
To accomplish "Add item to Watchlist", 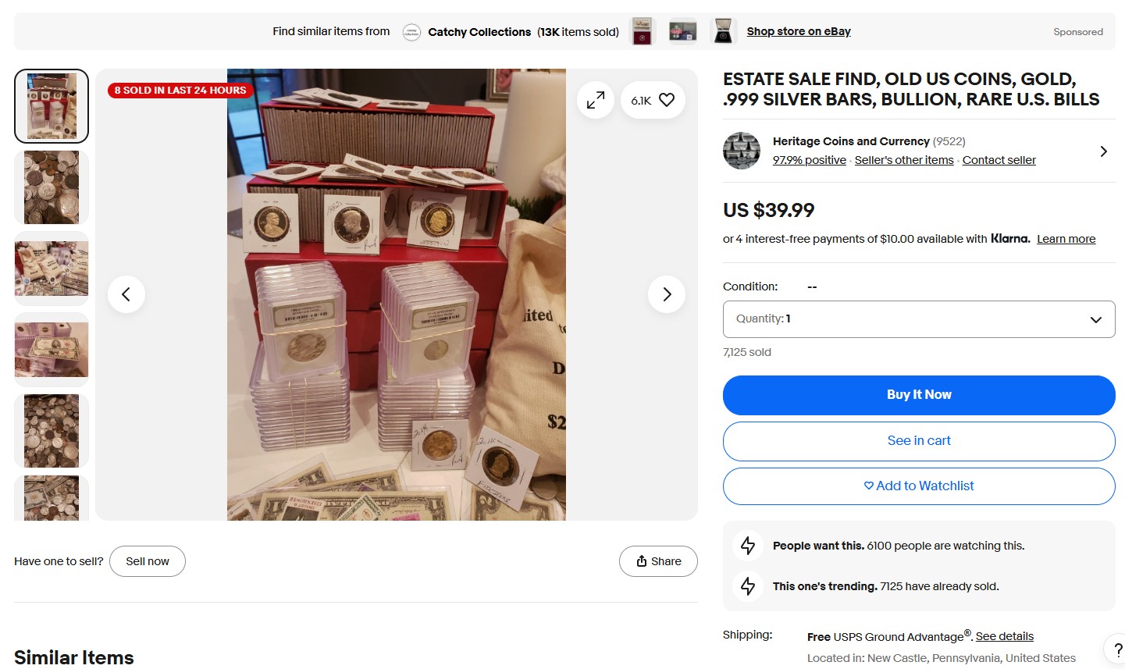I will pyautogui.click(x=919, y=486).
